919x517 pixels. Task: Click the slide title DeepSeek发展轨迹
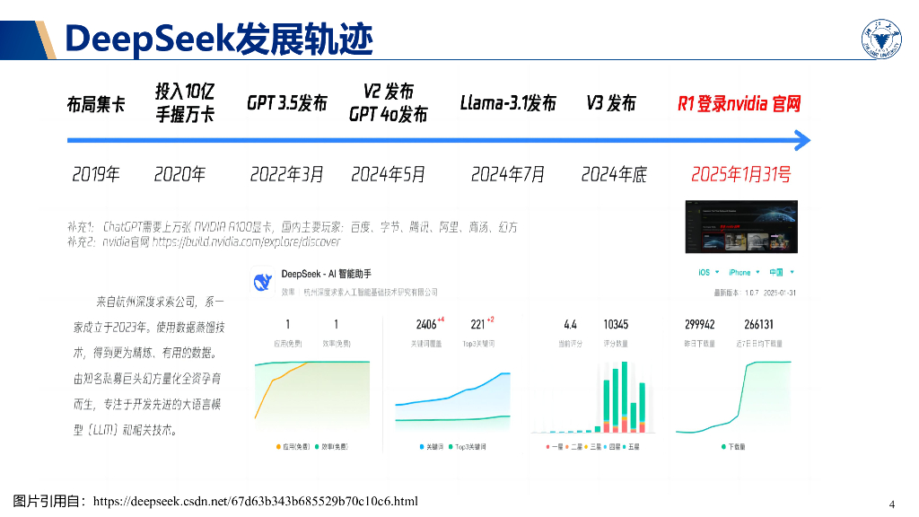pos(219,39)
